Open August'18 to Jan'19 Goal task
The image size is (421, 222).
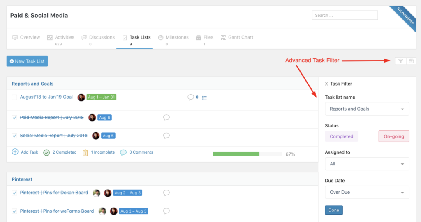tap(46, 97)
